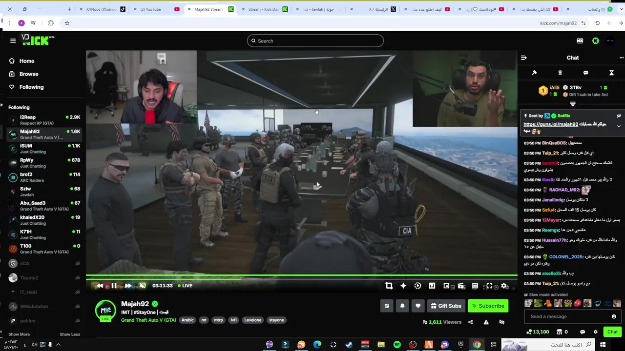Toggle notification bell for Majah92
The width and height of the screenshot is (625, 351).
pyautogui.click(x=402, y=306)
